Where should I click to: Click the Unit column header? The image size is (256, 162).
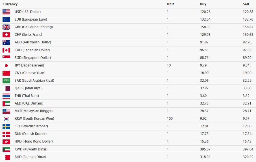[x=170, y=4]
